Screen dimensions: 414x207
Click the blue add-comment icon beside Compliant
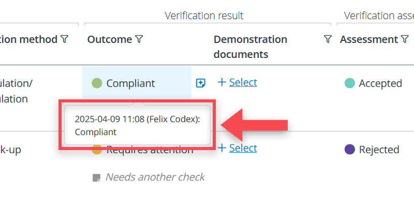coord(201,83)
